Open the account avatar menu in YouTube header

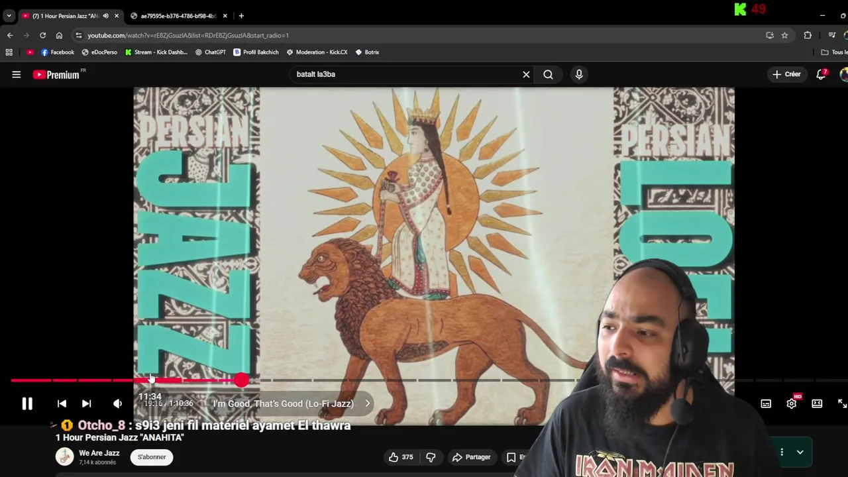point(843,74)
